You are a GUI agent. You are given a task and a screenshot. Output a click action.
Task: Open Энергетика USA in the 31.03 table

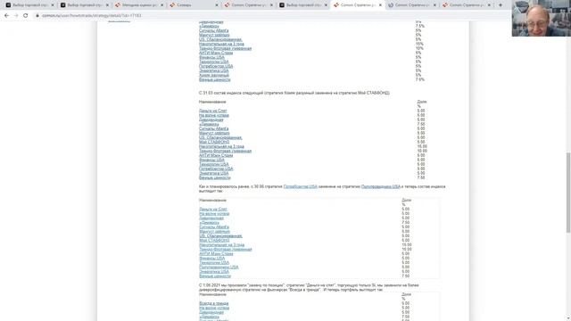point(214,173)
